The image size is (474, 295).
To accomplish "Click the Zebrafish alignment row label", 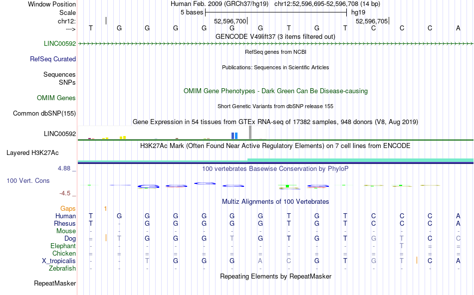I will (62, 269).
